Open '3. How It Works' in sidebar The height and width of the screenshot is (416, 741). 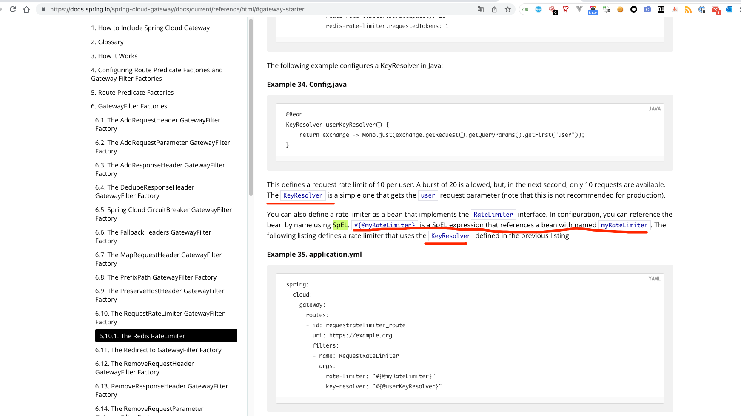tap(114, 56)
